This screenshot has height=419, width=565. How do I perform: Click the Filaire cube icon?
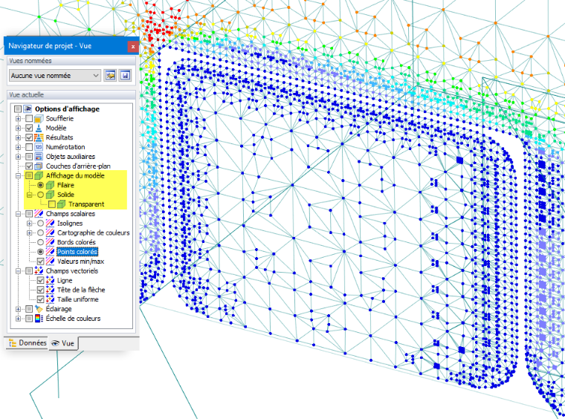click(50, 185)
